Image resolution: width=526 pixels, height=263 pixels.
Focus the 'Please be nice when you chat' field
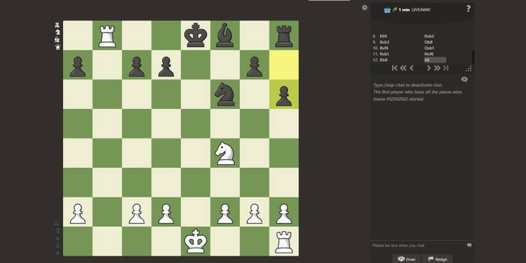tap(419, 245)
